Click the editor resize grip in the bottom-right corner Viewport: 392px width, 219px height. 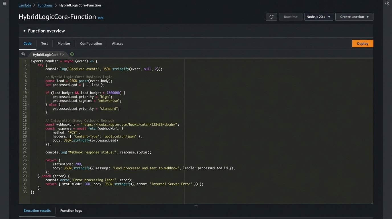pos(372,202)
